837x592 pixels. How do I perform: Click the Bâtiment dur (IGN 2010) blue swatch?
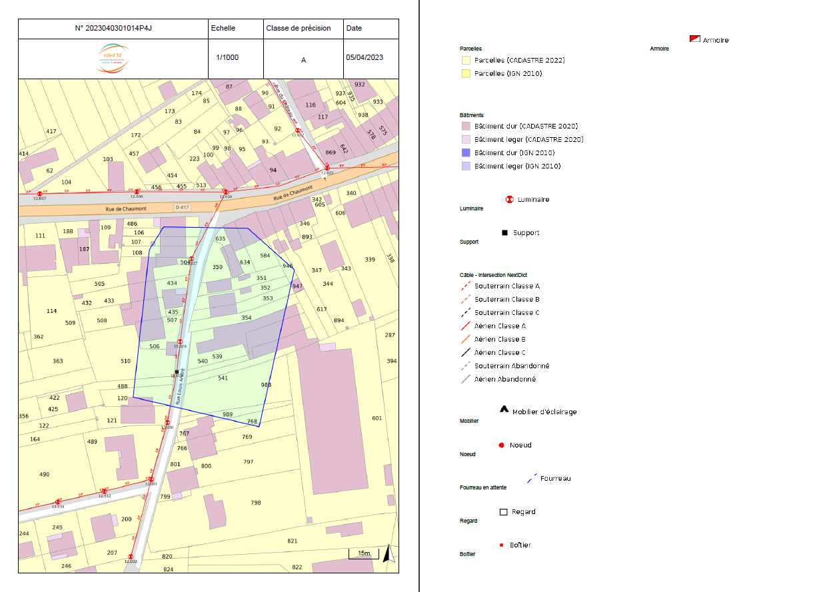[x=466, y=152]
